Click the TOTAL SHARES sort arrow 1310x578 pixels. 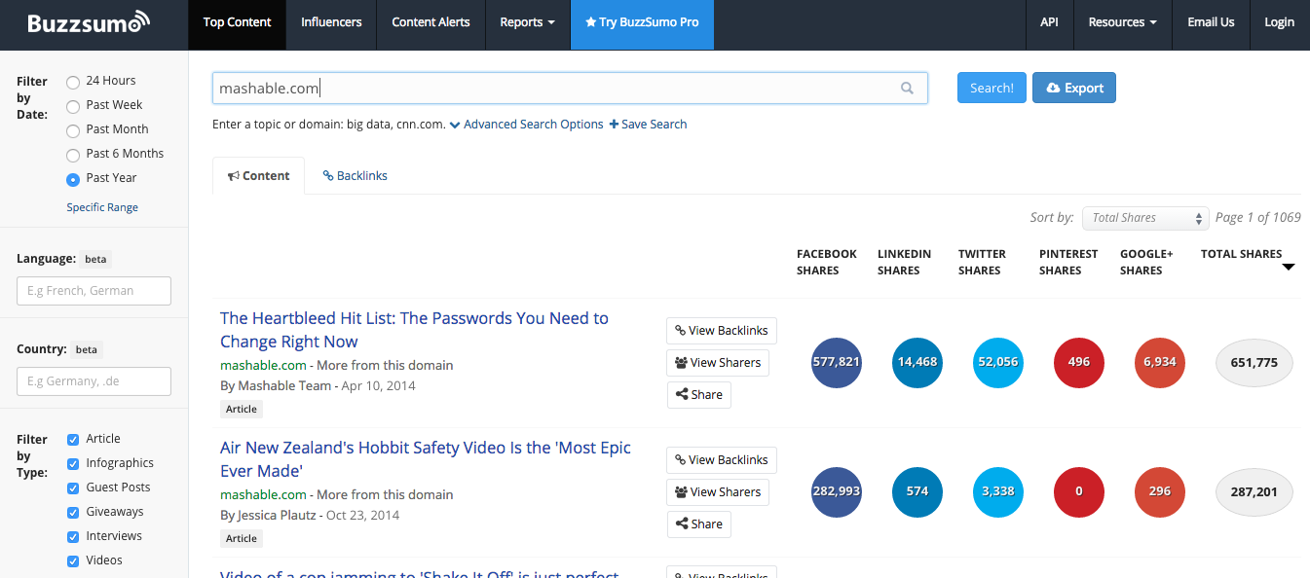pos(1289,267)
